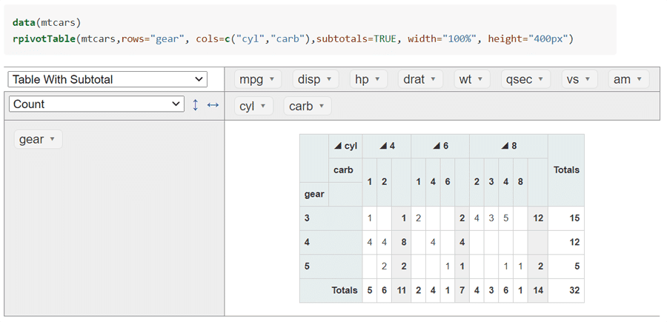Click the mtcars text in data() code line
This screenshot has width=667, height=322.
[58, 22]
